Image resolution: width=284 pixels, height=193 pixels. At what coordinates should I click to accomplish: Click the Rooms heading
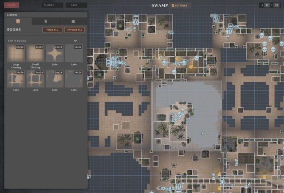click(x=14, y=30)
